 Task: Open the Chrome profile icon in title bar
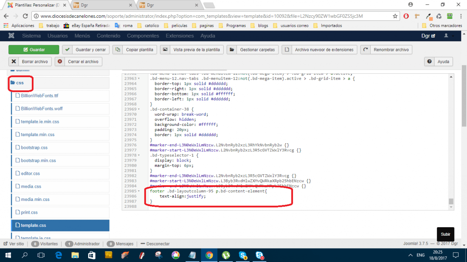click(411, 5)
